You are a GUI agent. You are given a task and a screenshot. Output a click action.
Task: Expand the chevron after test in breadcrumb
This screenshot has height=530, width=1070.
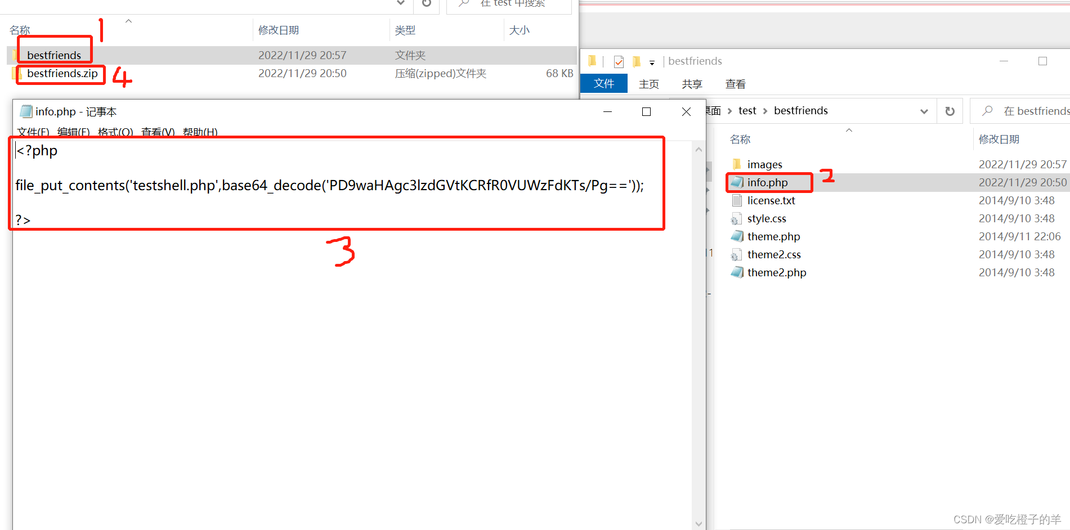[765, 111]
